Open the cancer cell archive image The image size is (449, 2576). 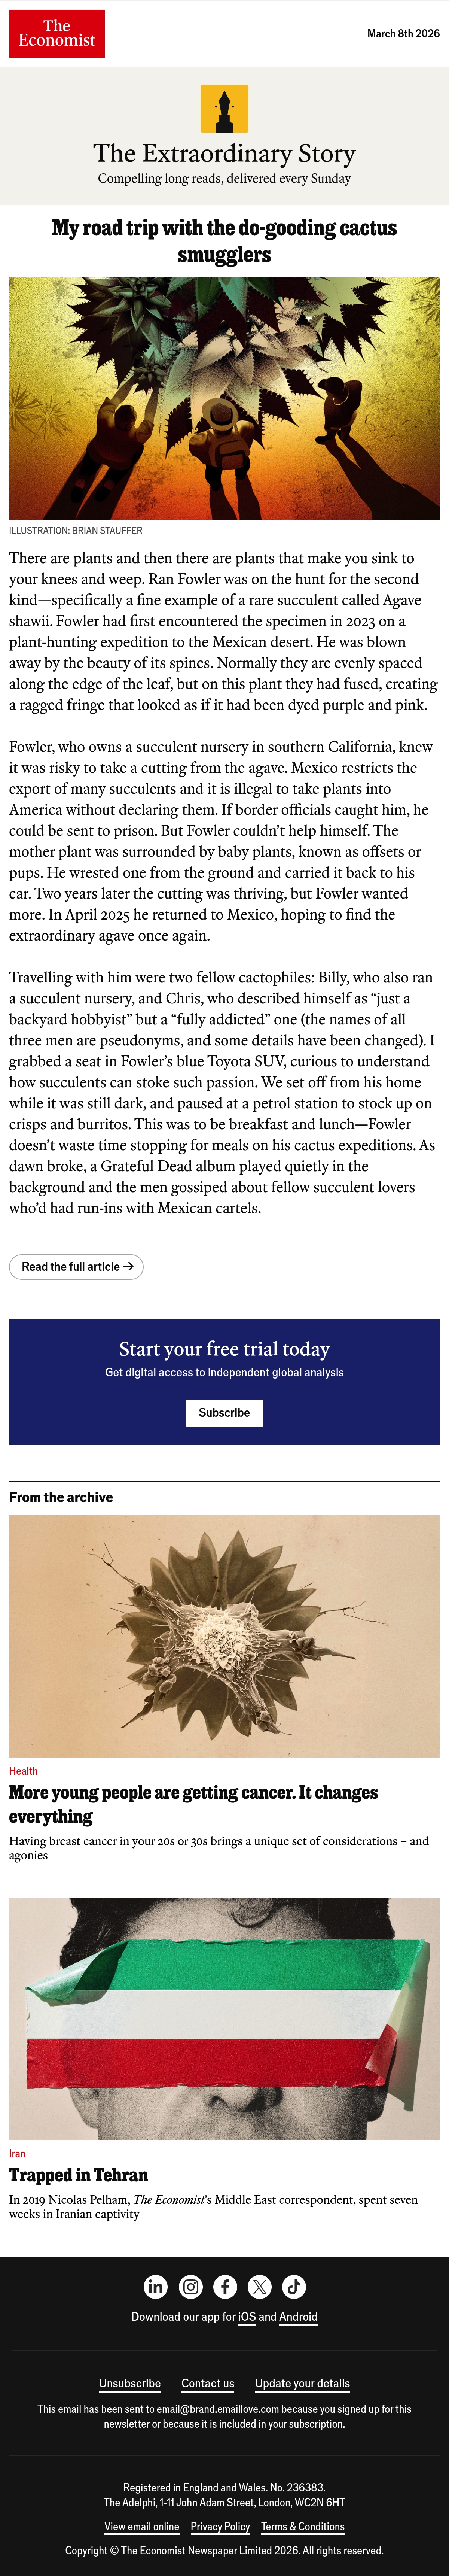coord(224,1636)
